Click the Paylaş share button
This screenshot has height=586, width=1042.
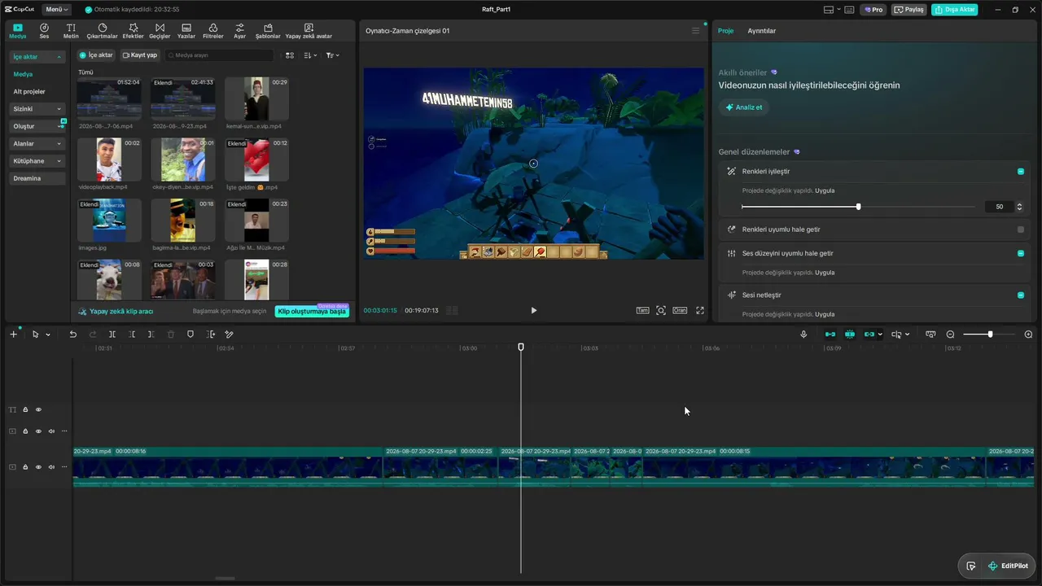[909, 10]
